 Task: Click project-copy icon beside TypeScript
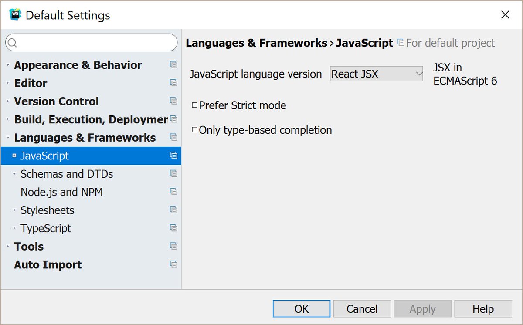point(173,228)
